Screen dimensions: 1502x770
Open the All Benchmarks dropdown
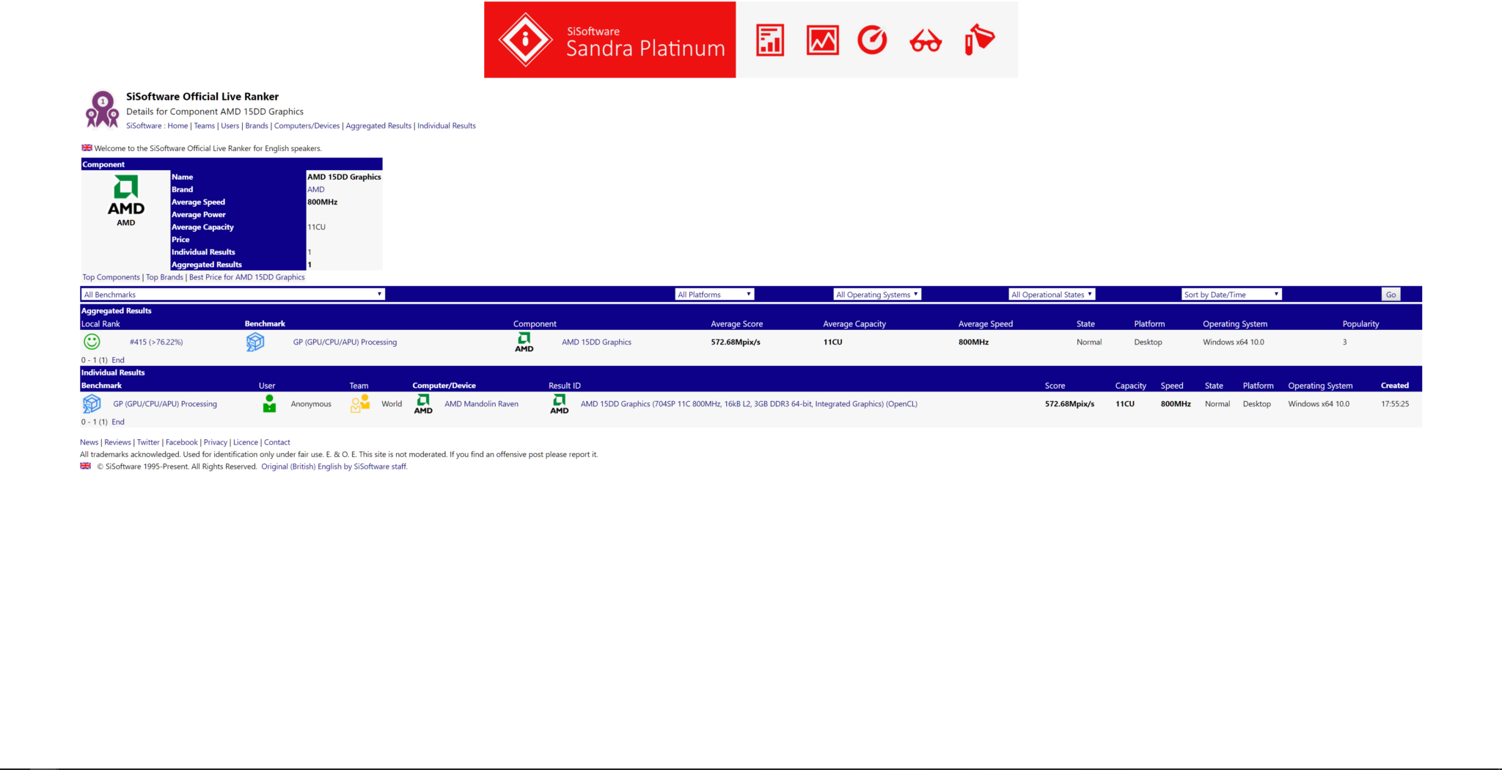point(232,294)
